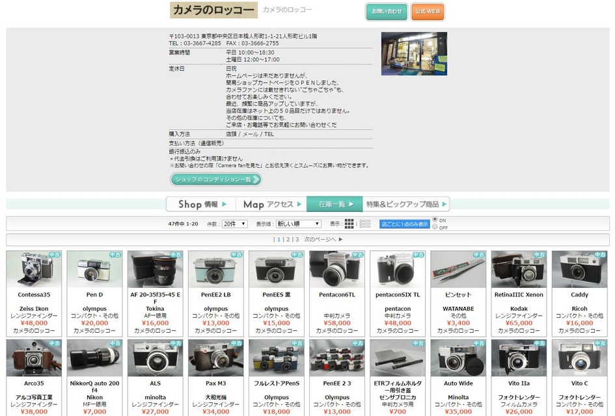Open the Auto Wide Minolta thumbnail
The width and height of the screenshot is (615, 416).
pyautogui.click(x=458, y=357)
